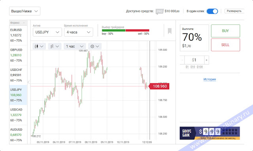Select EURUSD in the asset list
Image resolution: width=253 pixels, height=151 pixels.
click(x=18, y=35)
